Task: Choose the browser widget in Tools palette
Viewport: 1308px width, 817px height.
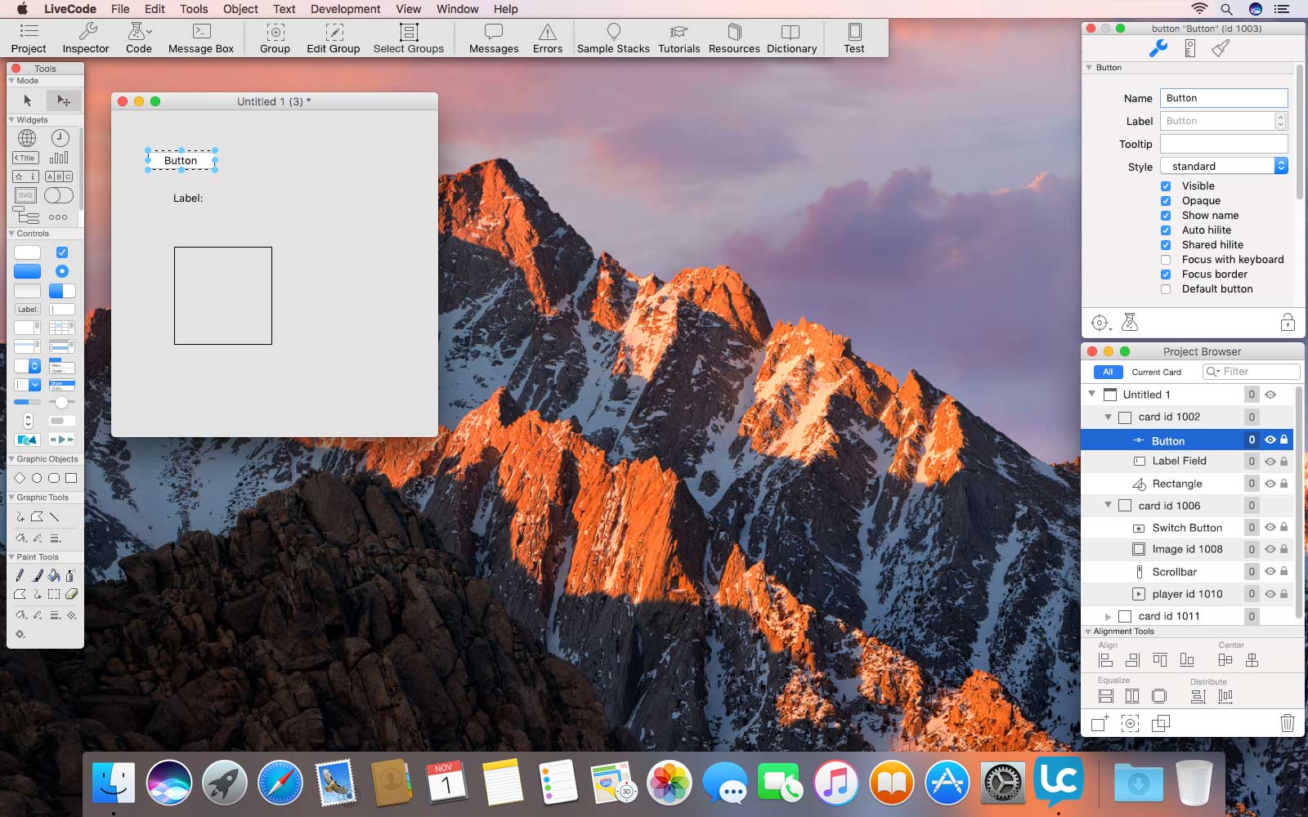Action: (27, 138)
